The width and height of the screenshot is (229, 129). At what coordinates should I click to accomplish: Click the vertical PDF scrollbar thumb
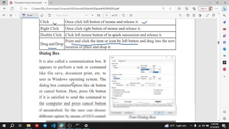click(x=219, y=42)
